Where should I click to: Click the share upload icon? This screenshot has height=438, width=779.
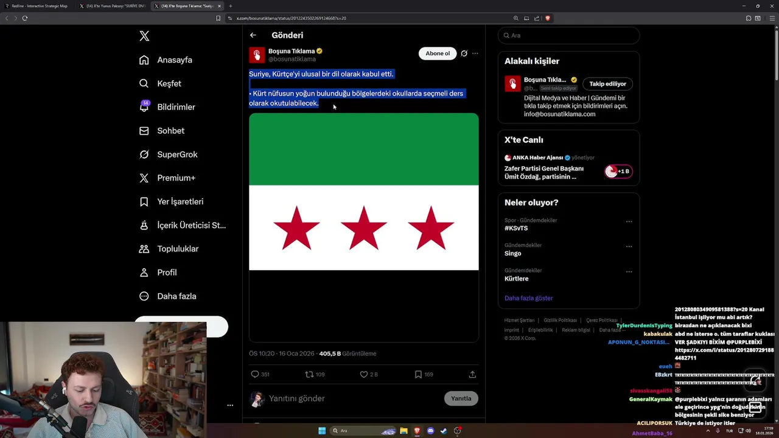pos(472,374)
